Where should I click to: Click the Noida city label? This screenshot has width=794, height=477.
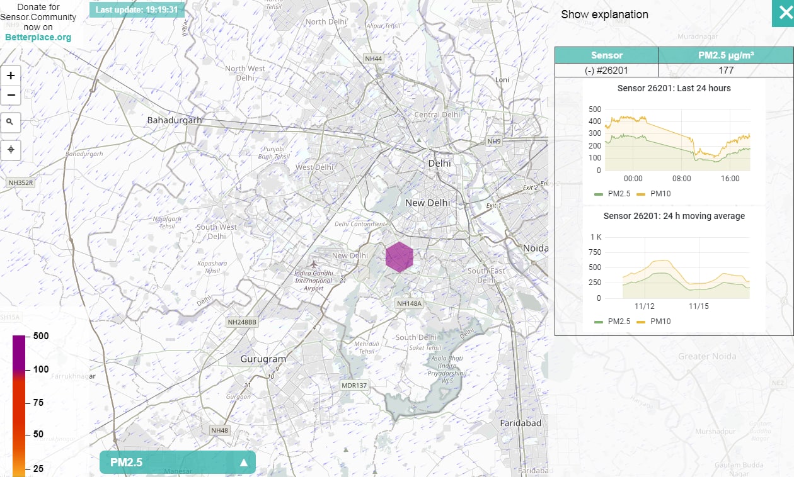coord(535,248)
